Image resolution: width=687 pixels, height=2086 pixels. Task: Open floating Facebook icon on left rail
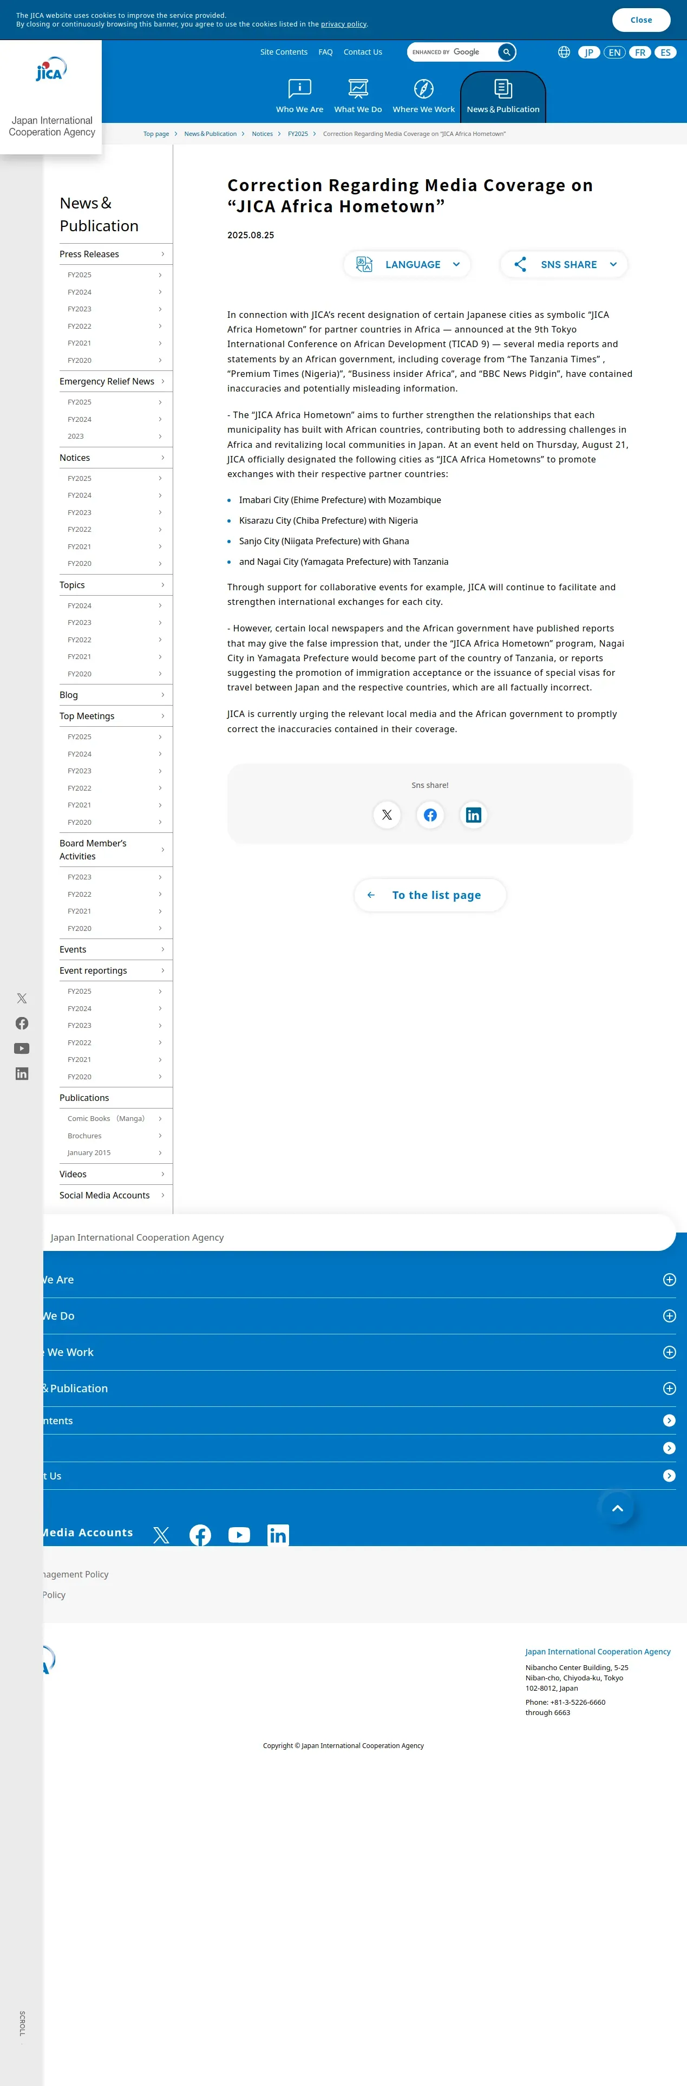(x=22, y=1024)
